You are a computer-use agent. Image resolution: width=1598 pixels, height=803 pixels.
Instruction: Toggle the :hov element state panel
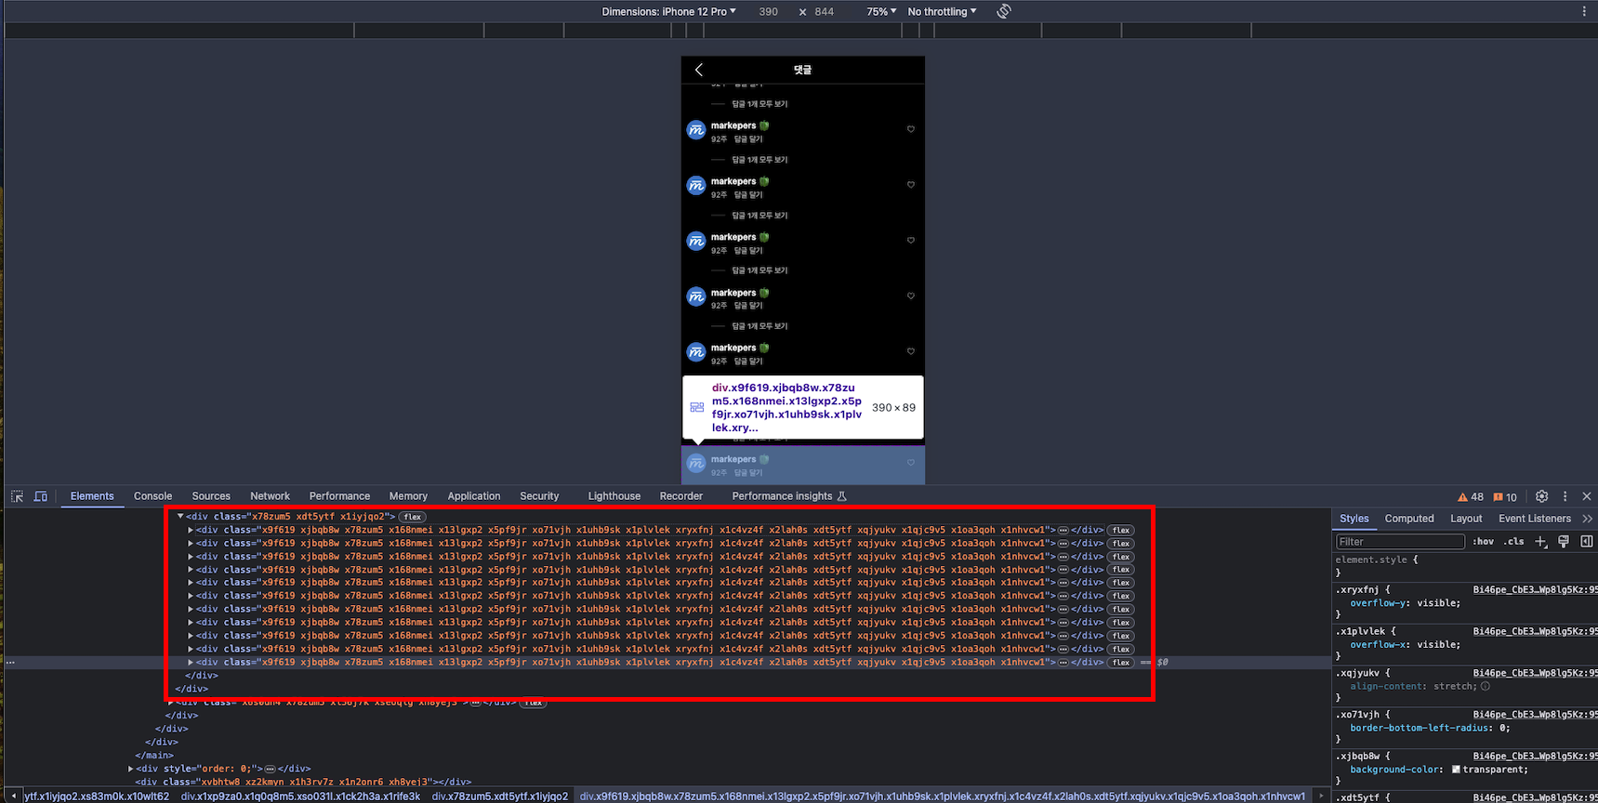(x=1484, y=541)
